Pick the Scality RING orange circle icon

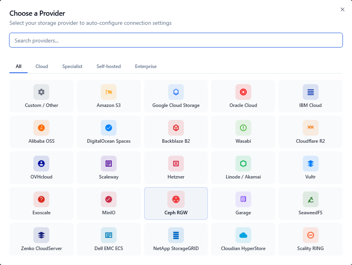coord(311,235)
